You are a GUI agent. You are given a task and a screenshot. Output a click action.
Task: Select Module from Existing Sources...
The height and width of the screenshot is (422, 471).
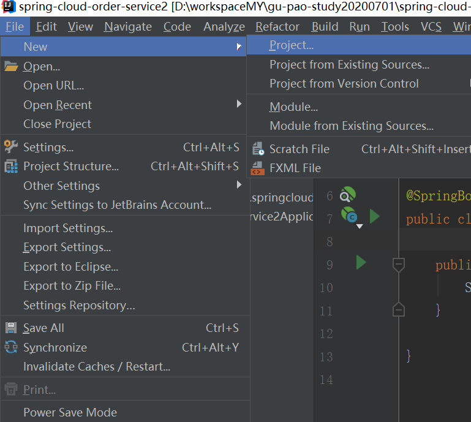(x=359, y=126)
